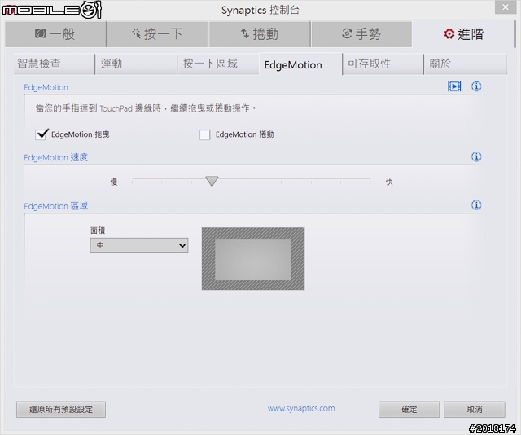
Task: Switch to the 手勢 main tab
Action: (x=361, y=33)
